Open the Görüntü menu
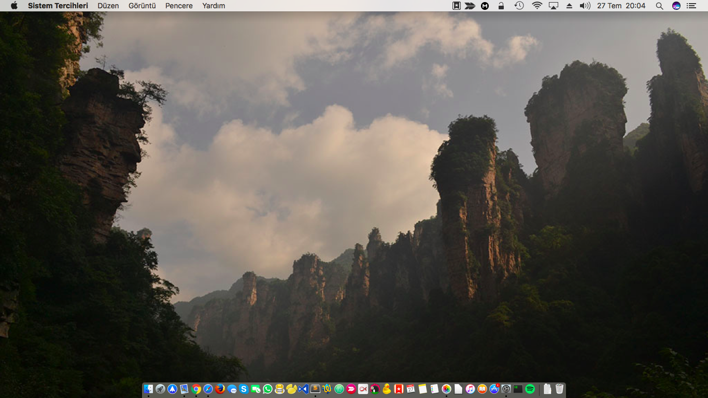Image resolution: width=708 pixels, height=398 pixels. pos(142,6)
